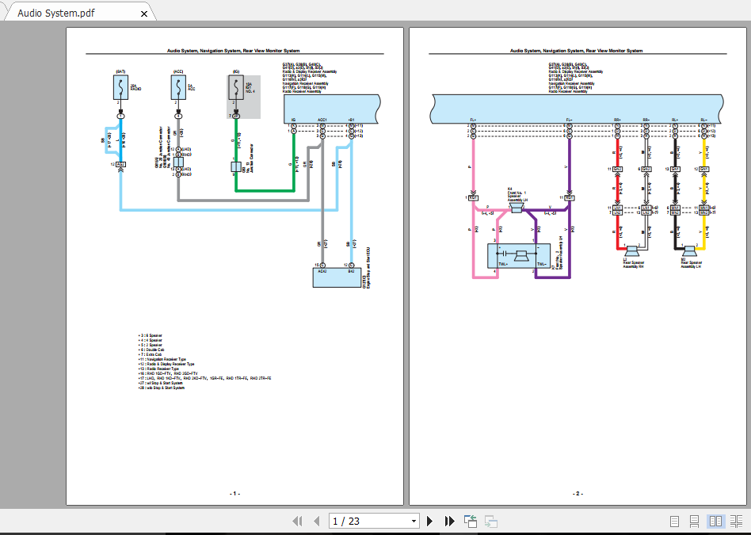The height and width of the screenshot is (535, 751).
Task: Jump to the last page
Action: pos(449,521)
